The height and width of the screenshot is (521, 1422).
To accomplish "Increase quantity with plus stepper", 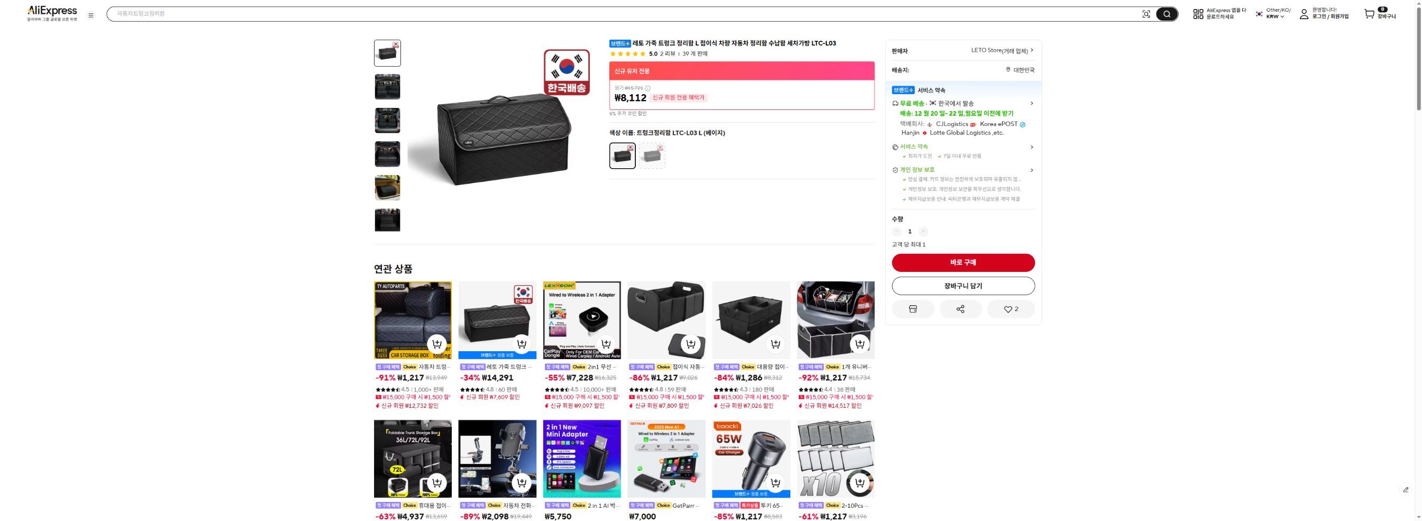I will click(x=923, y=232).
